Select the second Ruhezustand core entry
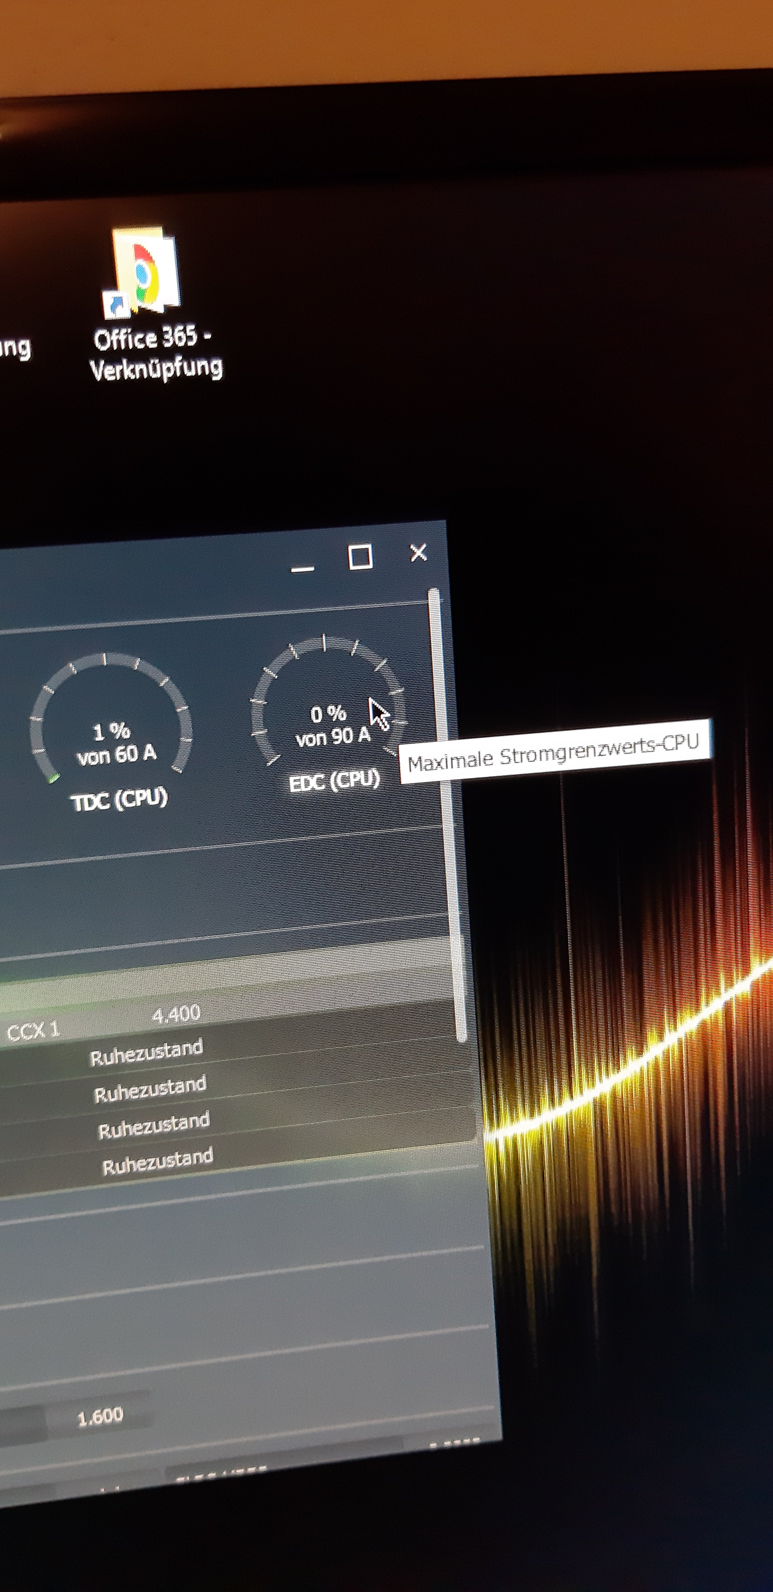Image resolution: width=773 pixels, height=1592 pixels. pos(150,1089)
